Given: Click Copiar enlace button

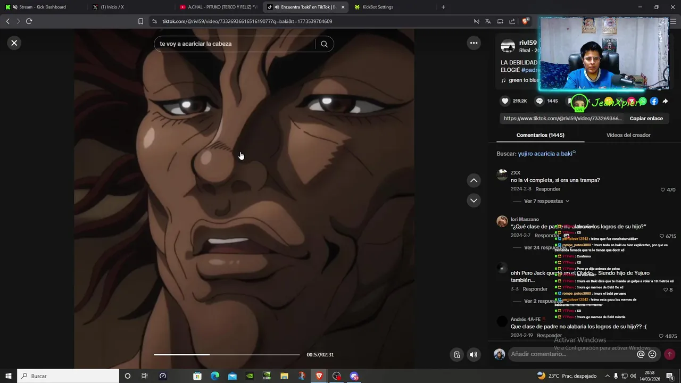Looking at the screenshot, I should pyautogui.click(x=646, y=119).
